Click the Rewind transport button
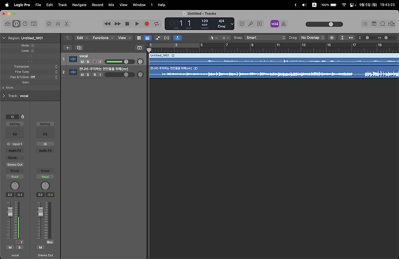The height and width of the screenshot is (259, 399). 107,23
